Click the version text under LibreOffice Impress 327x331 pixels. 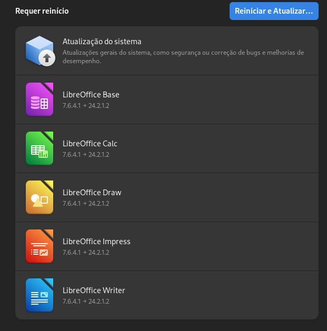tap(86, 253)
